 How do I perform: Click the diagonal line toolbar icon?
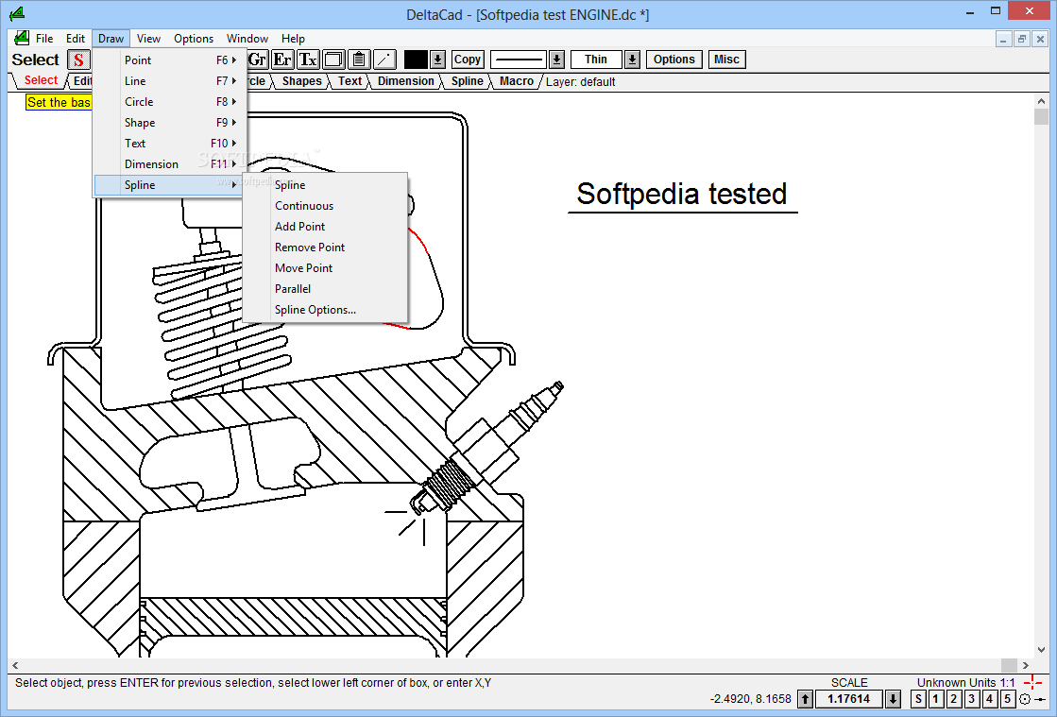384,60
